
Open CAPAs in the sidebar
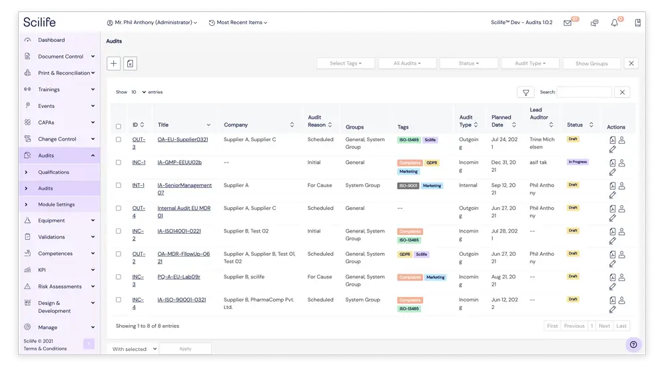(x=59, y=123)
